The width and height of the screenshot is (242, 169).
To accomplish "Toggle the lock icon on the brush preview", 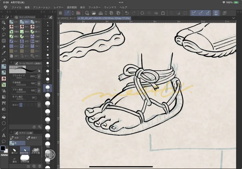I will coord(39,71).
